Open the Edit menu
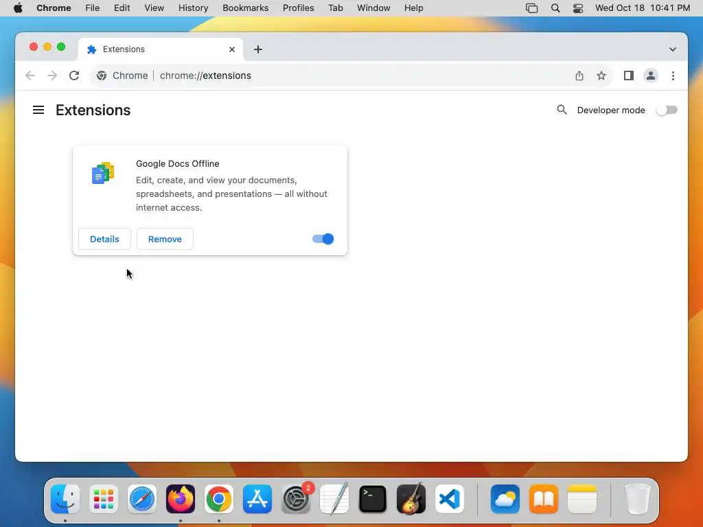The image size is (703, 527). (x=122, y=8)
